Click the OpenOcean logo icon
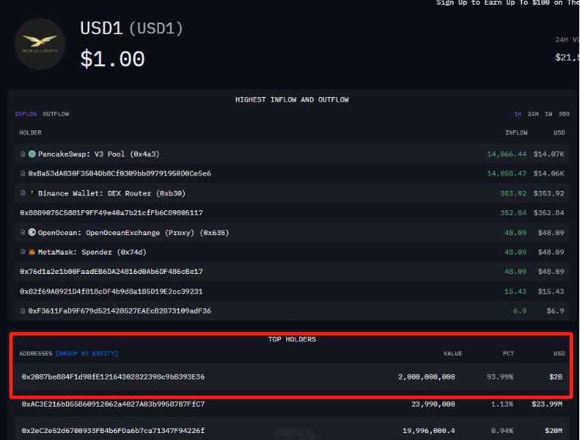The width and height of the screenshot is (580, 440). pos(32,233)
